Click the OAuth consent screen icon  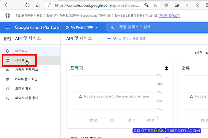point(7,79)
